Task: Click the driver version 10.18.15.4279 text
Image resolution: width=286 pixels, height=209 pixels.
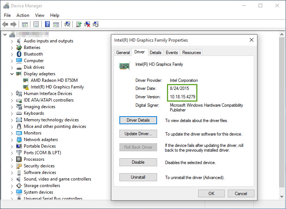Action: [183, 97]
